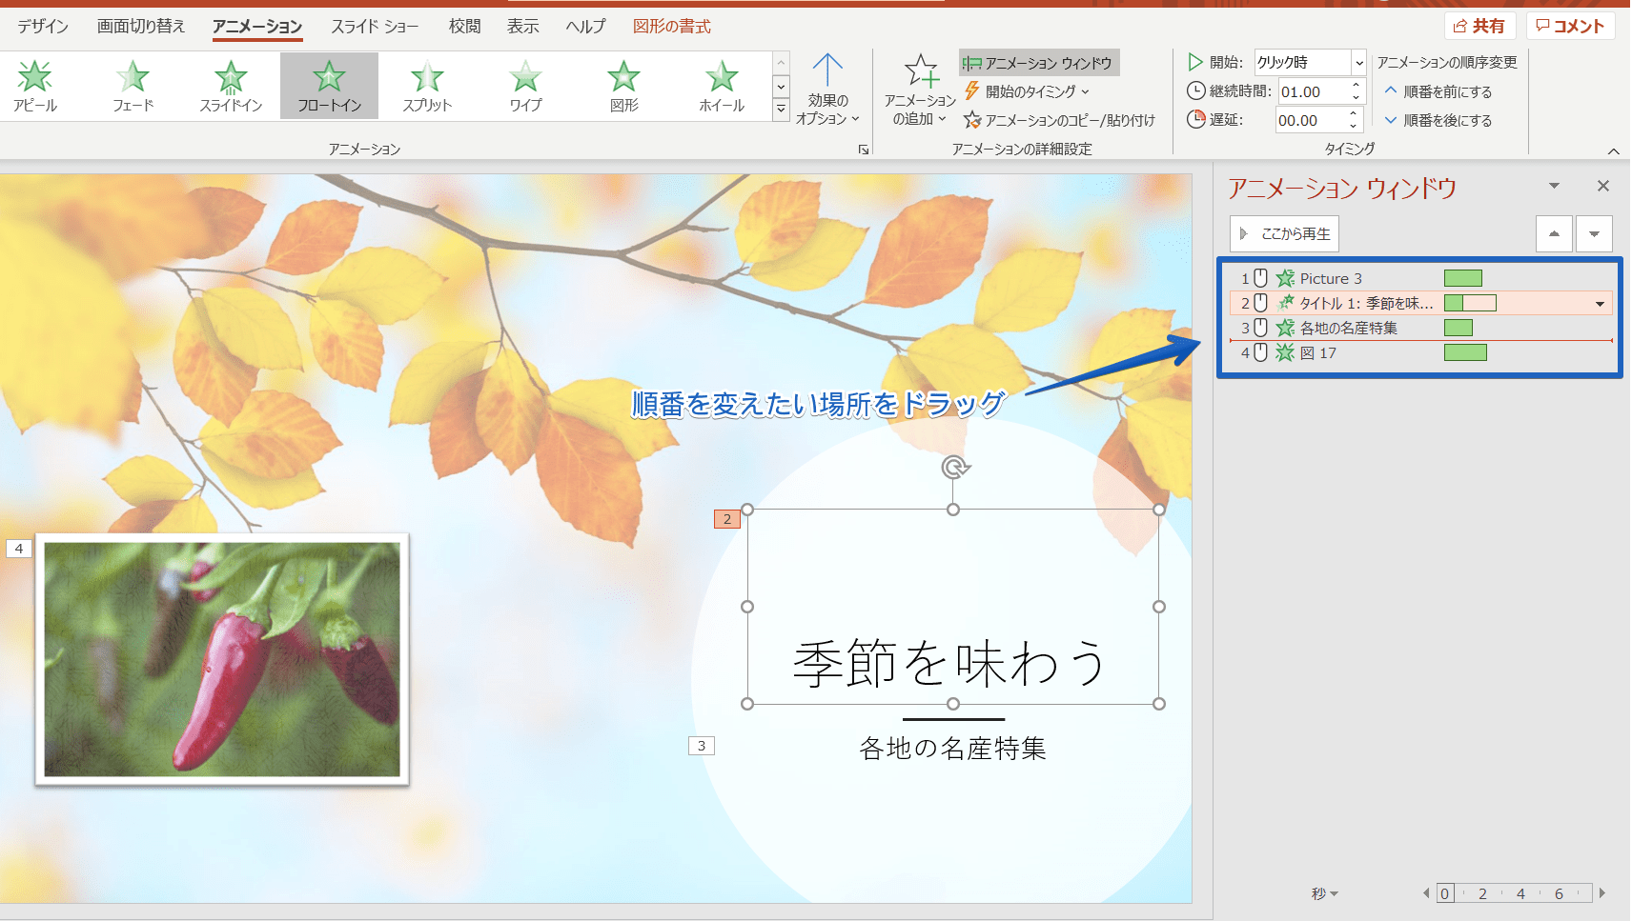Viewport: 1632px width, 921px height.
Task: Close the アニメーション ウィンドウ pane
Action: 1603,186
